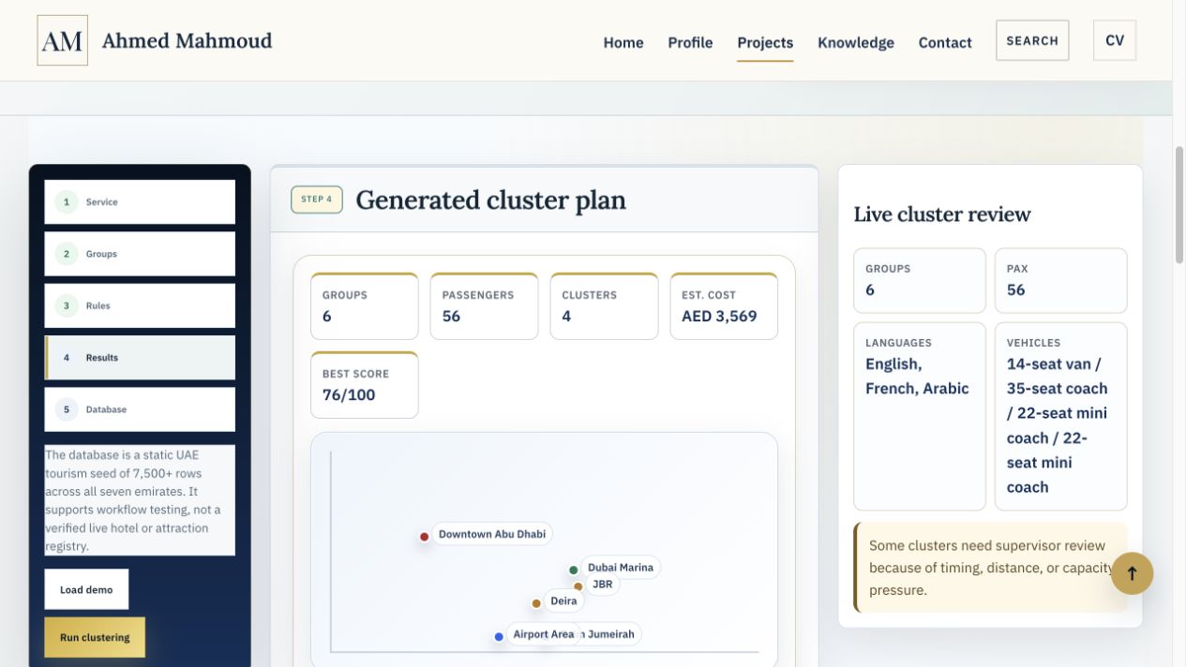Click the VEHICLES card in Live cluster review
1186x667 pixels.
(x=1060, y=417)
